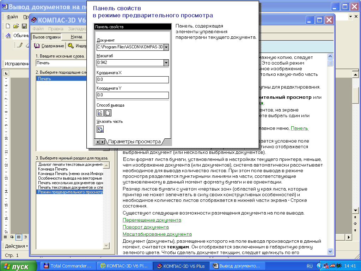Image resolution: width=361 pixels, height=271 pixels.
Task: Click the topic list scrollbar down arrow
Action: click(106, 246)
